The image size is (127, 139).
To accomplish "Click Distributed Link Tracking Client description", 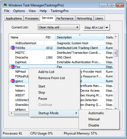I will pos(77,48).
